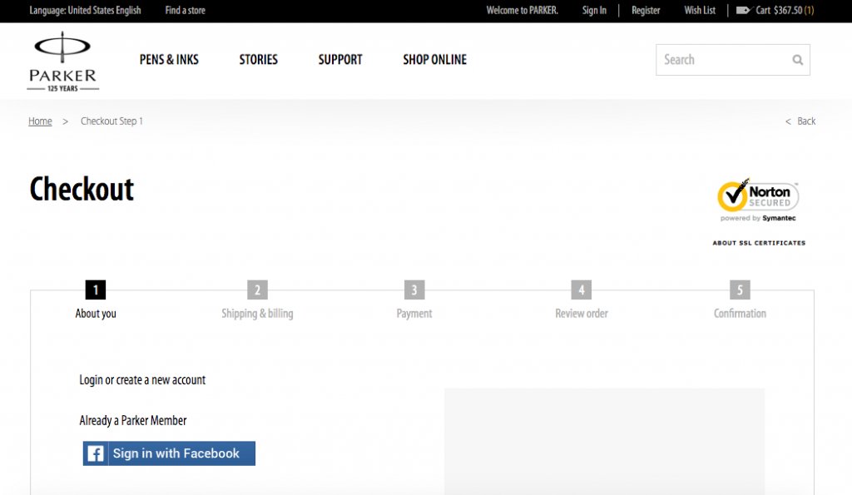
Task: Open ABOUT SSL CERTIFICATES
Action: [758, 242]
